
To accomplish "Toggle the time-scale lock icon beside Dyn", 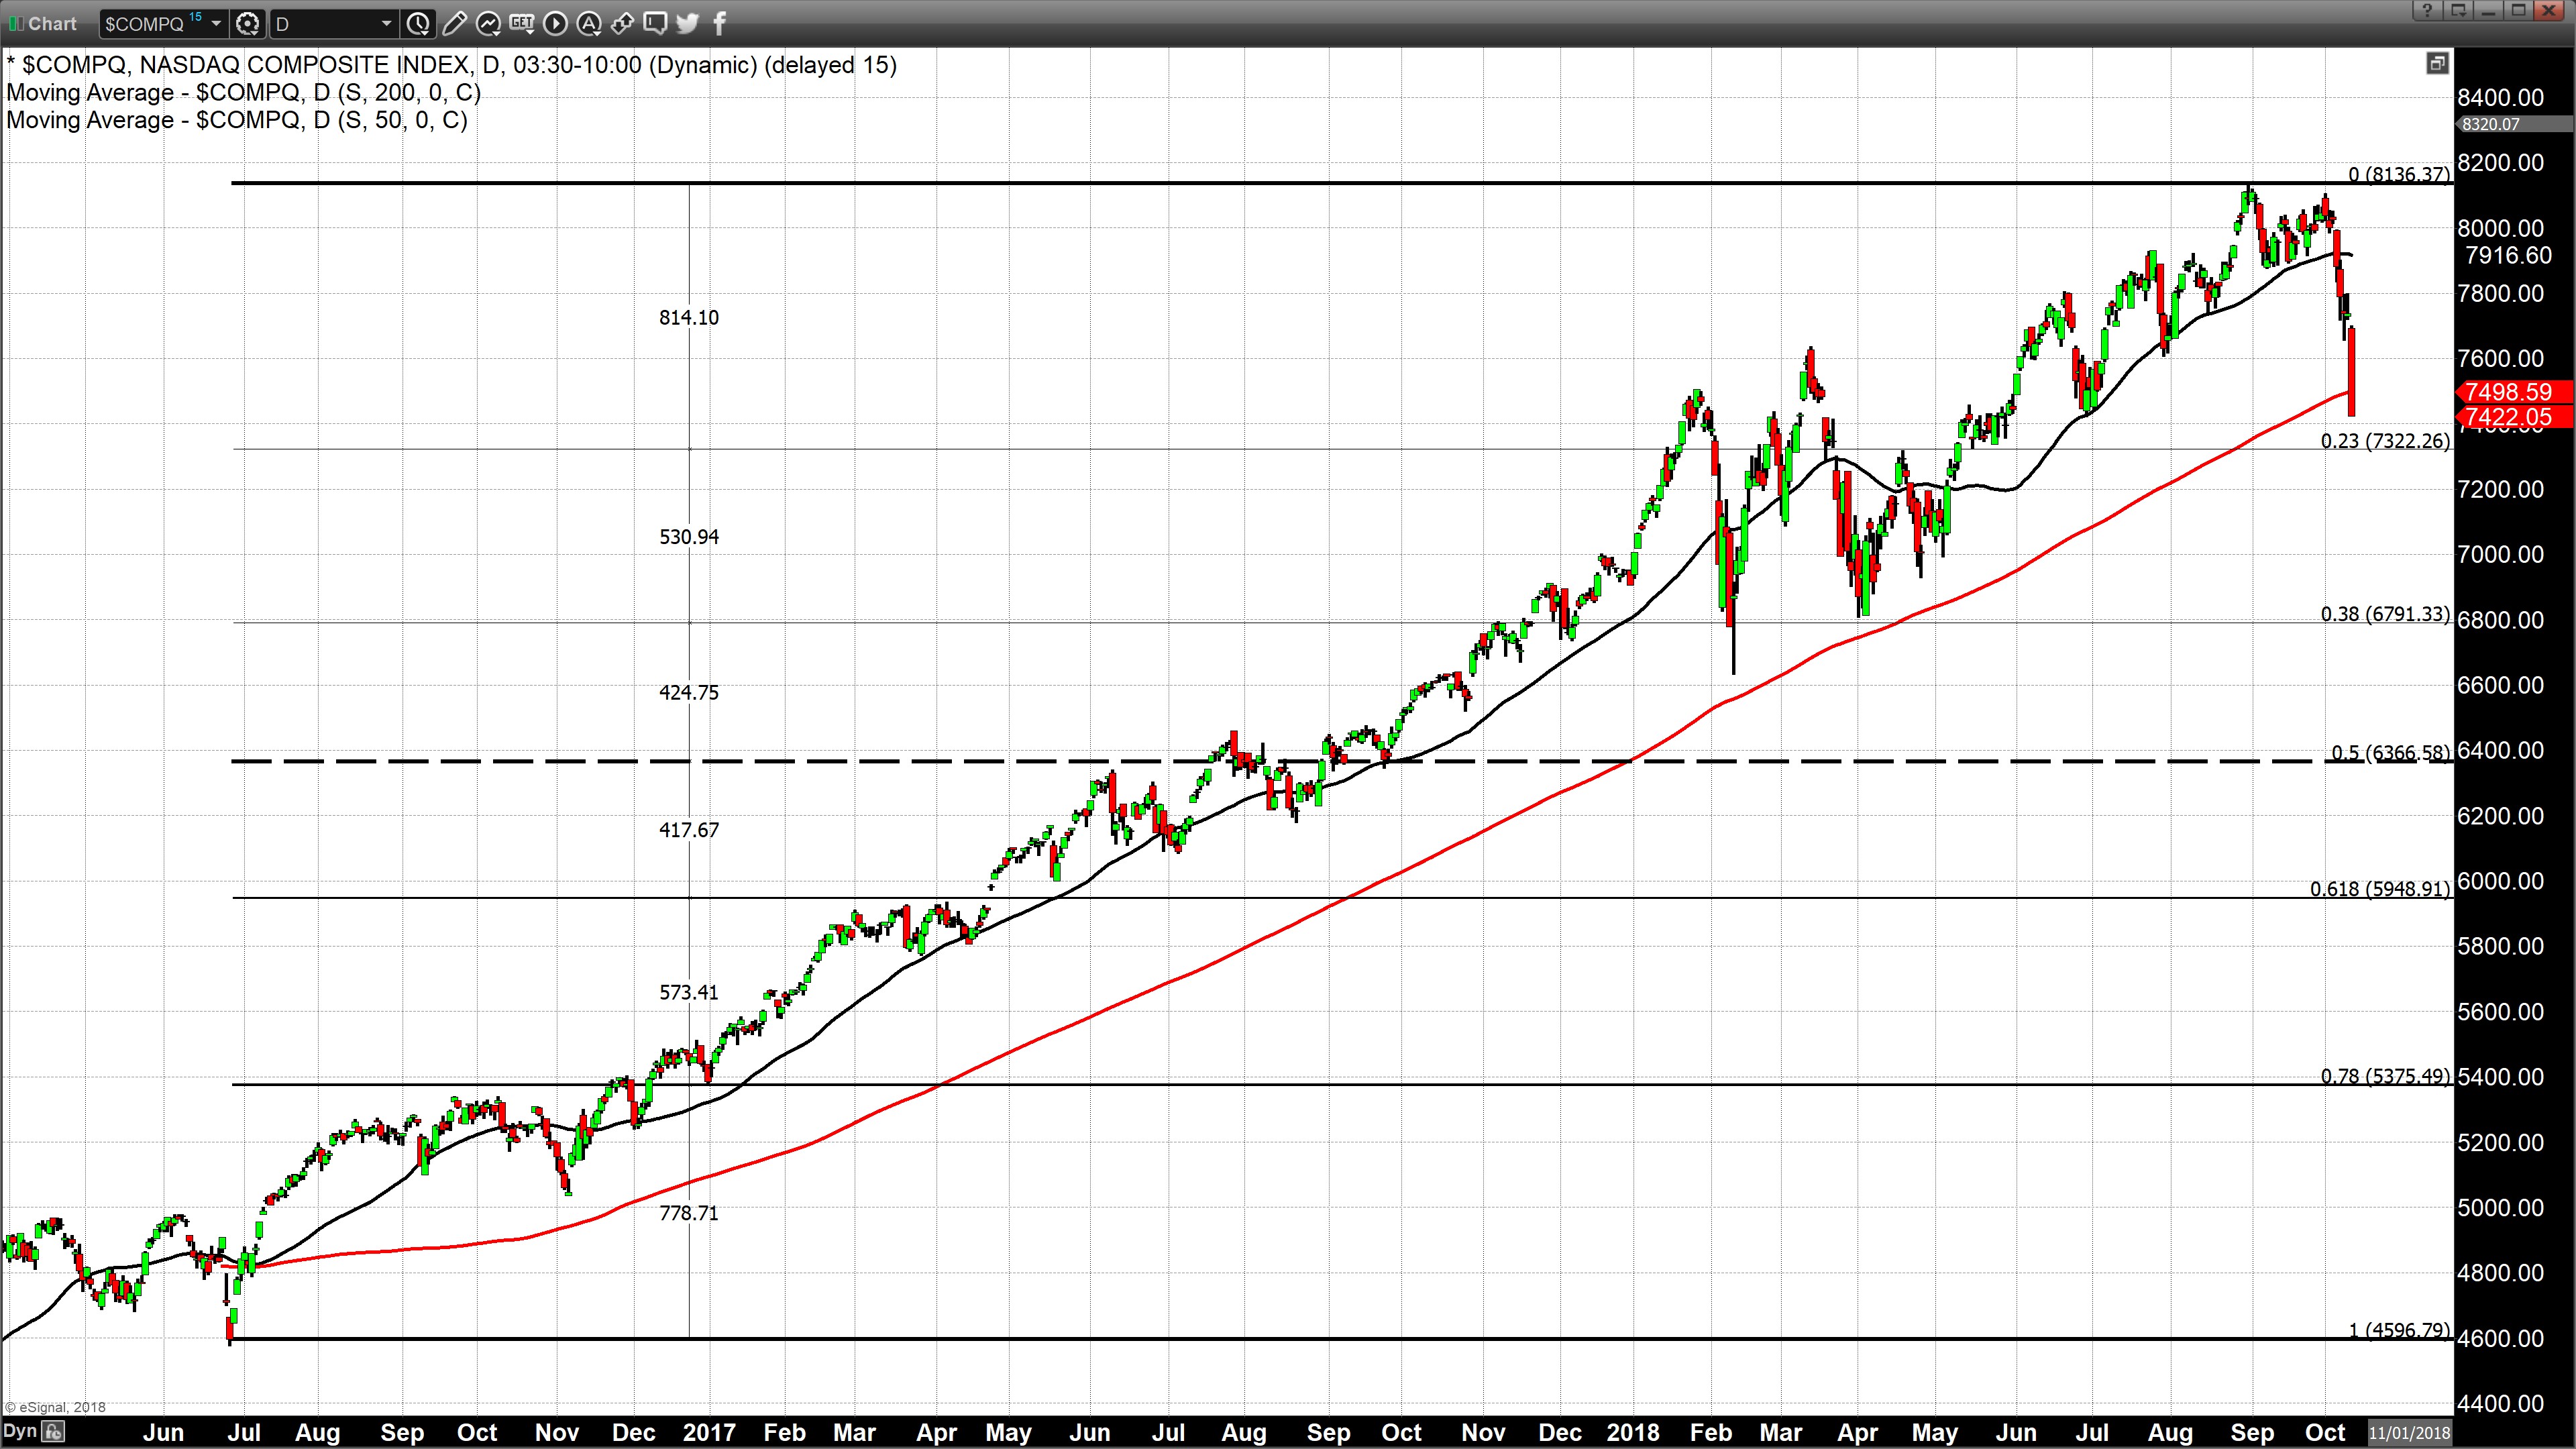I will click(x=53, y=1432).
